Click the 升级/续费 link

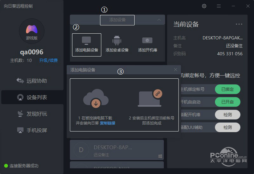(48, 61)
